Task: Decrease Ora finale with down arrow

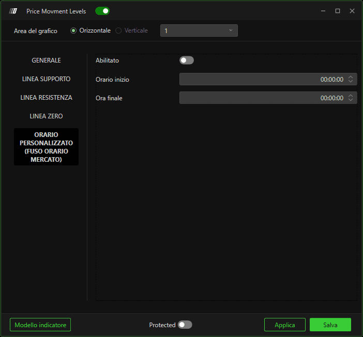Action: (x=351, y=100)
